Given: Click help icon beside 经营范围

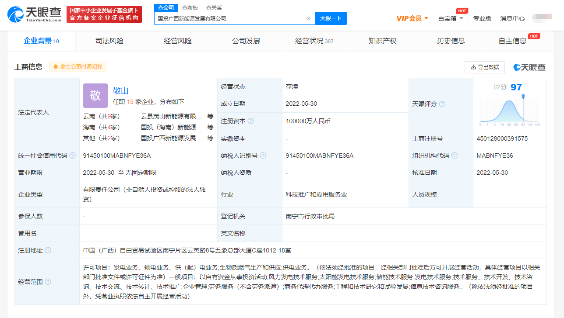Looking at the screenshot, I should pos(48,282).
